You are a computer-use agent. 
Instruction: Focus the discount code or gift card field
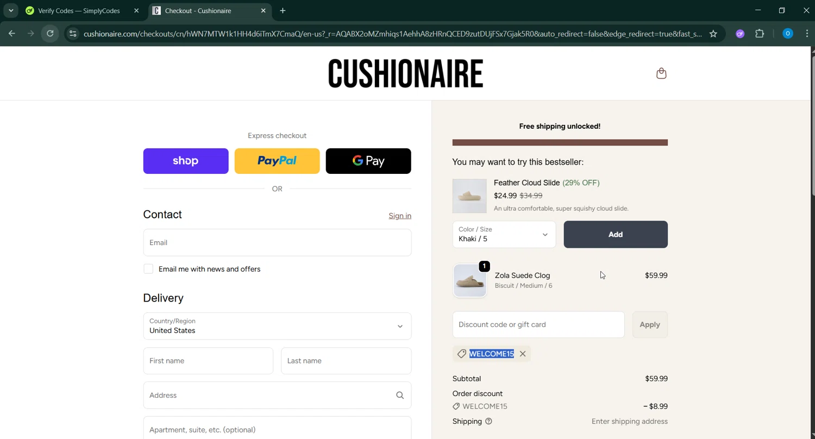click(x=538, y=324)
